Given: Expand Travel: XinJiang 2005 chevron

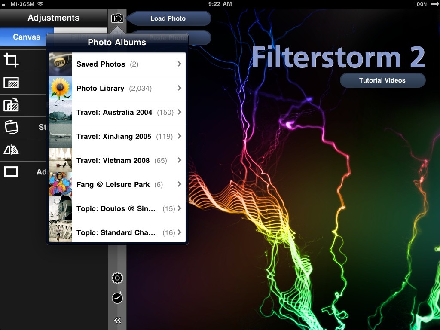Looking at the screenshot, I should (x=179, y=136).
